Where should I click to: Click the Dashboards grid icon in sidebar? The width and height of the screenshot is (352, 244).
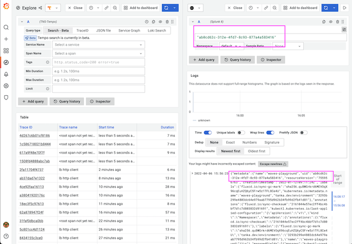[6, 51]
